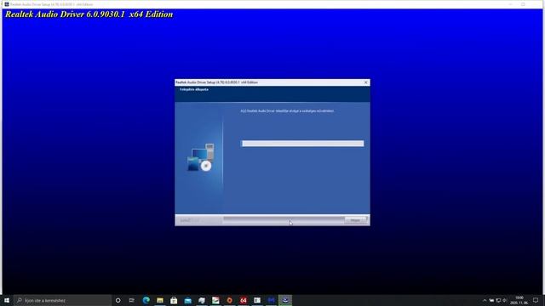Open Task View on the taskbar

[x=132, y=300]
